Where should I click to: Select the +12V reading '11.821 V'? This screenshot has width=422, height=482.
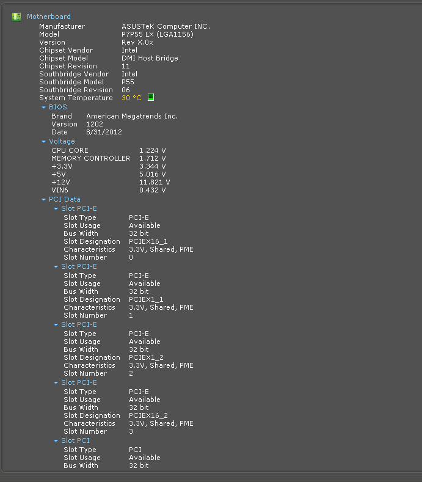click(155, 182)
